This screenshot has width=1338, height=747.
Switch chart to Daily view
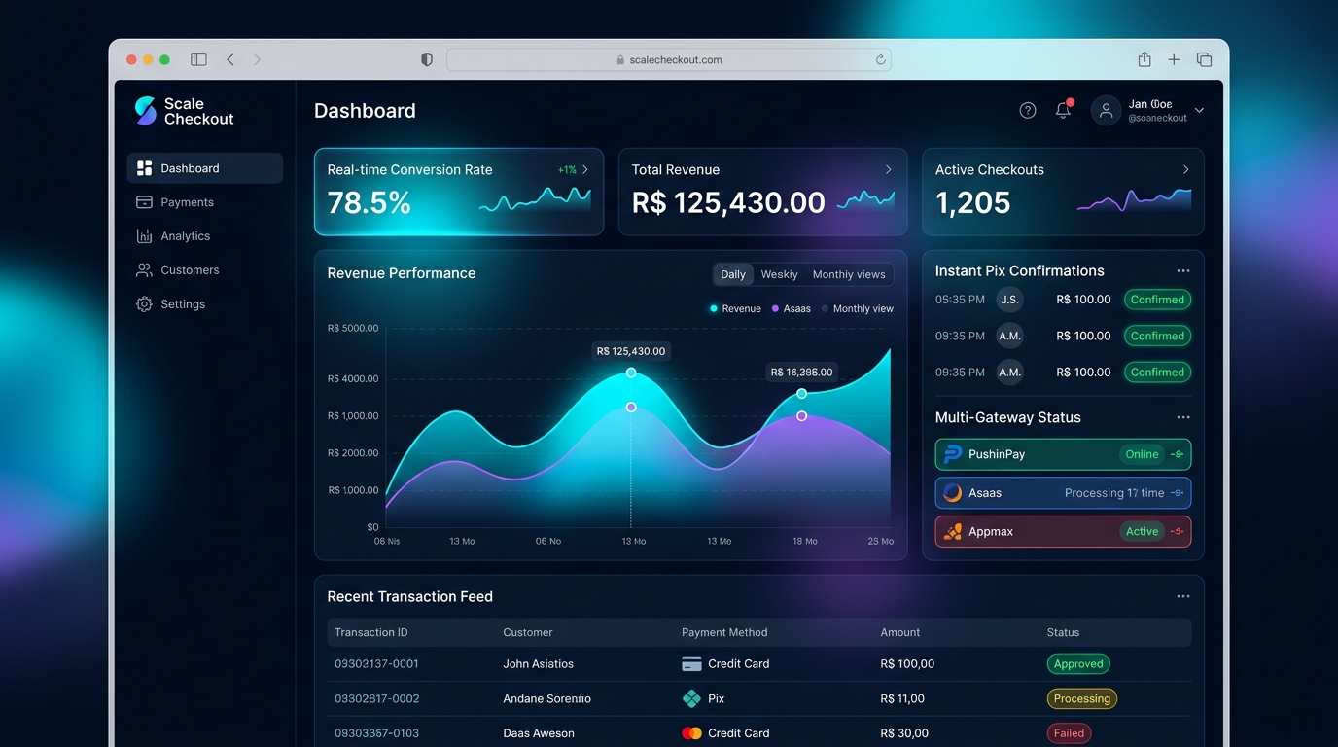click(x=733, y=274)
